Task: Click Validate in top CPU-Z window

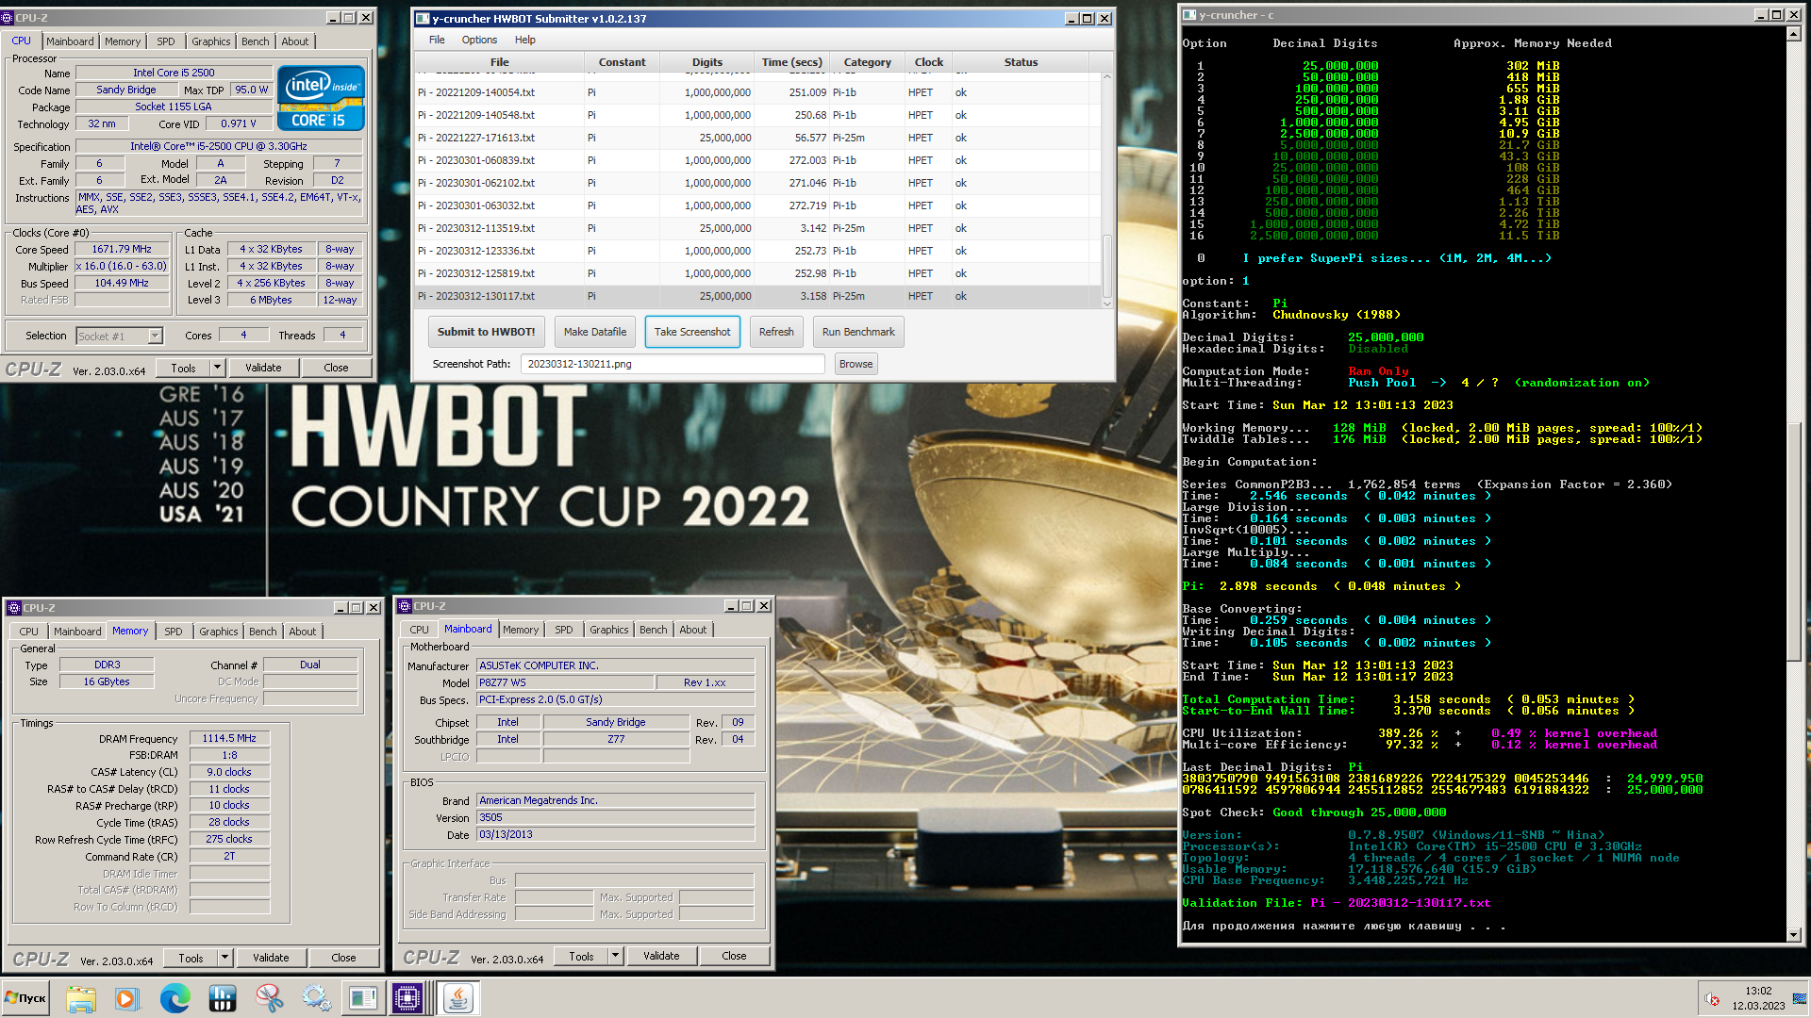Action: [263, 368]
